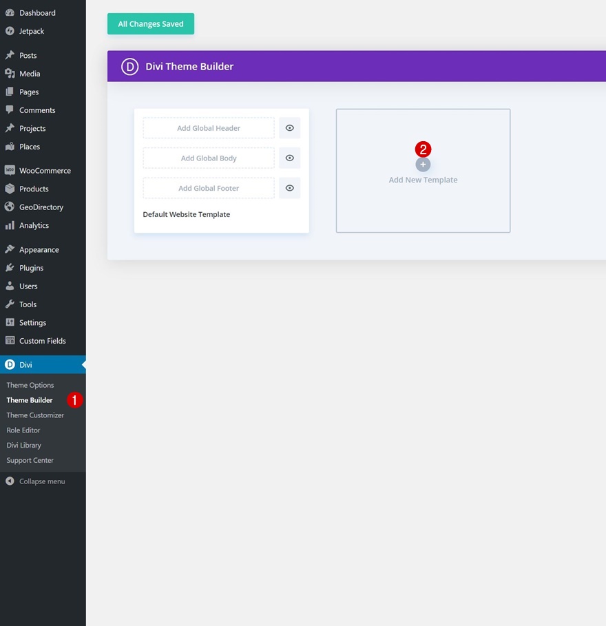Open the Projects menu label
This screenshot has width=606, height=626.
tap(32, 129)
